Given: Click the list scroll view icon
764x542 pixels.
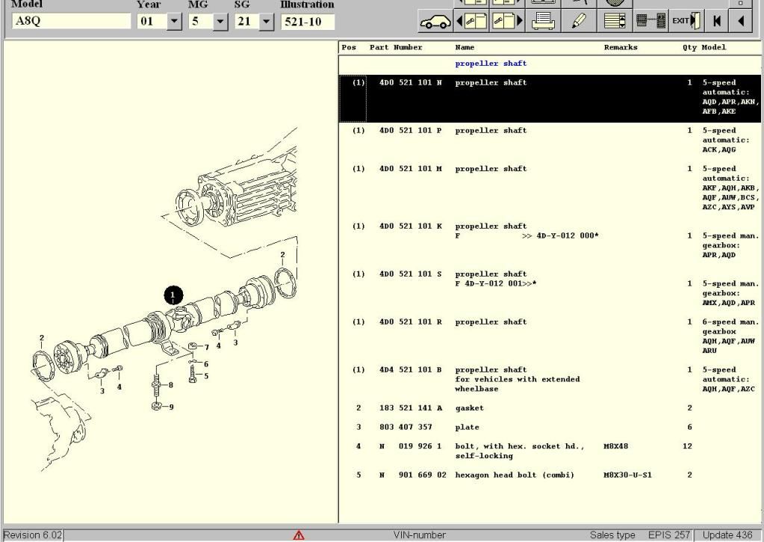Looking at the screenshot, I should point(615,22).
